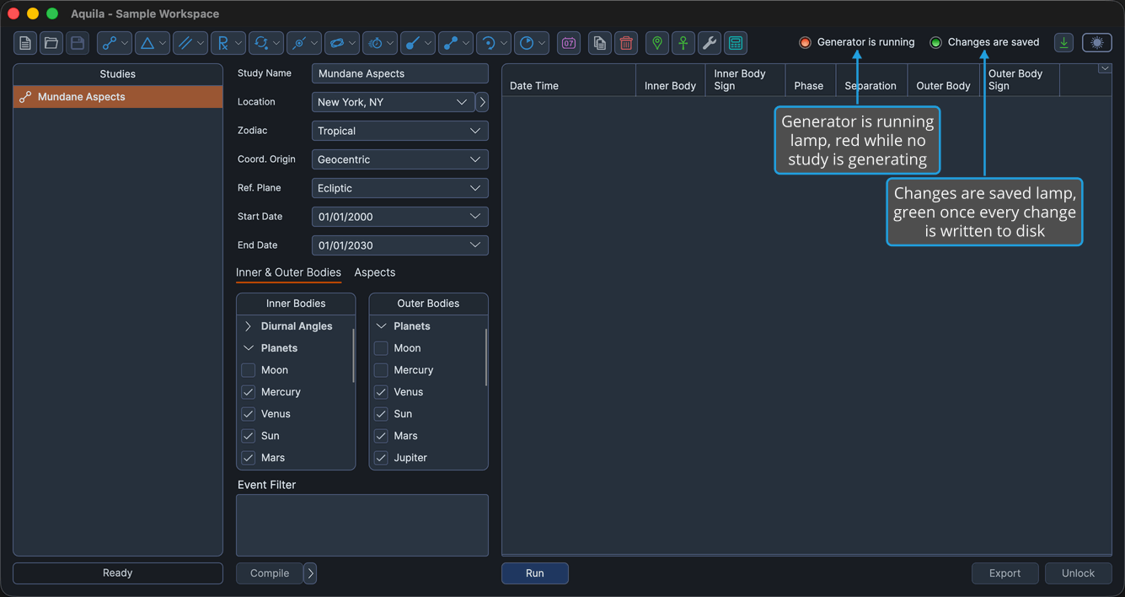The height and width of the screenshot is (597, 1125).
Task: Click the Separation column header
Action: (871, 80)
